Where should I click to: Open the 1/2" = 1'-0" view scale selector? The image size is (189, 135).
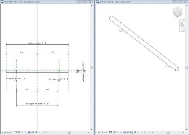tap(103, 132)
